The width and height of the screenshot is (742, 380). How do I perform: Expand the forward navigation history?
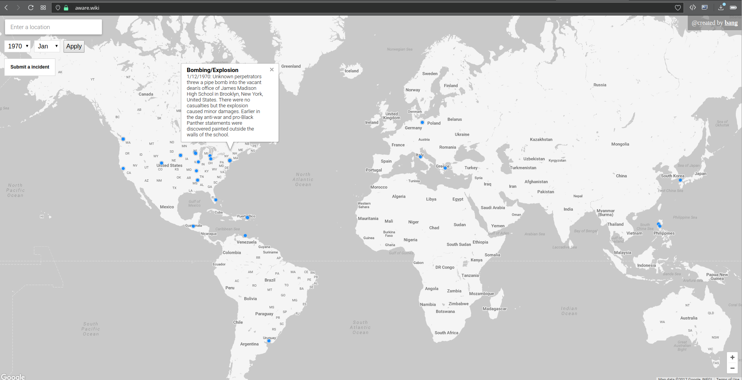click(18, 7)
